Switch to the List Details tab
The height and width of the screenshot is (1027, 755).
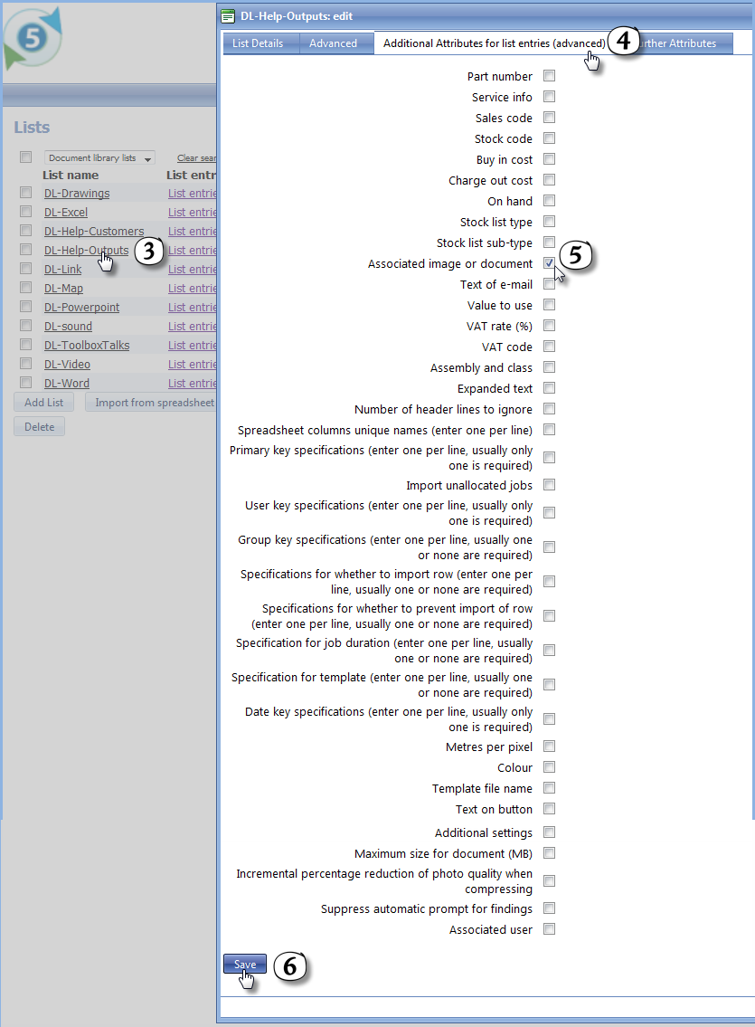point(258,43)
